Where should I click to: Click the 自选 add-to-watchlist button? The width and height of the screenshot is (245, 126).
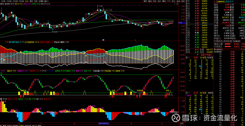pos(178,1)
